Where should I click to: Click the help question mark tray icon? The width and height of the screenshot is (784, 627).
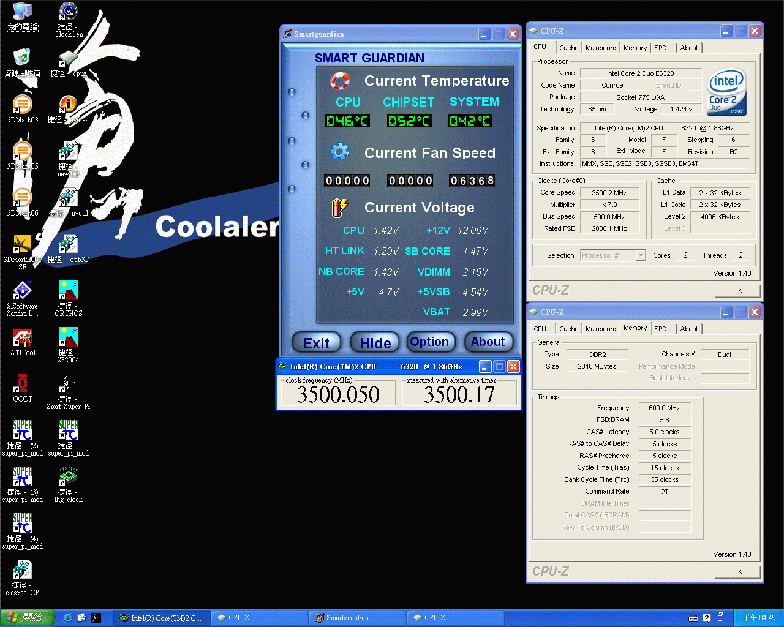pyautogui.click(x=707, y=618)
